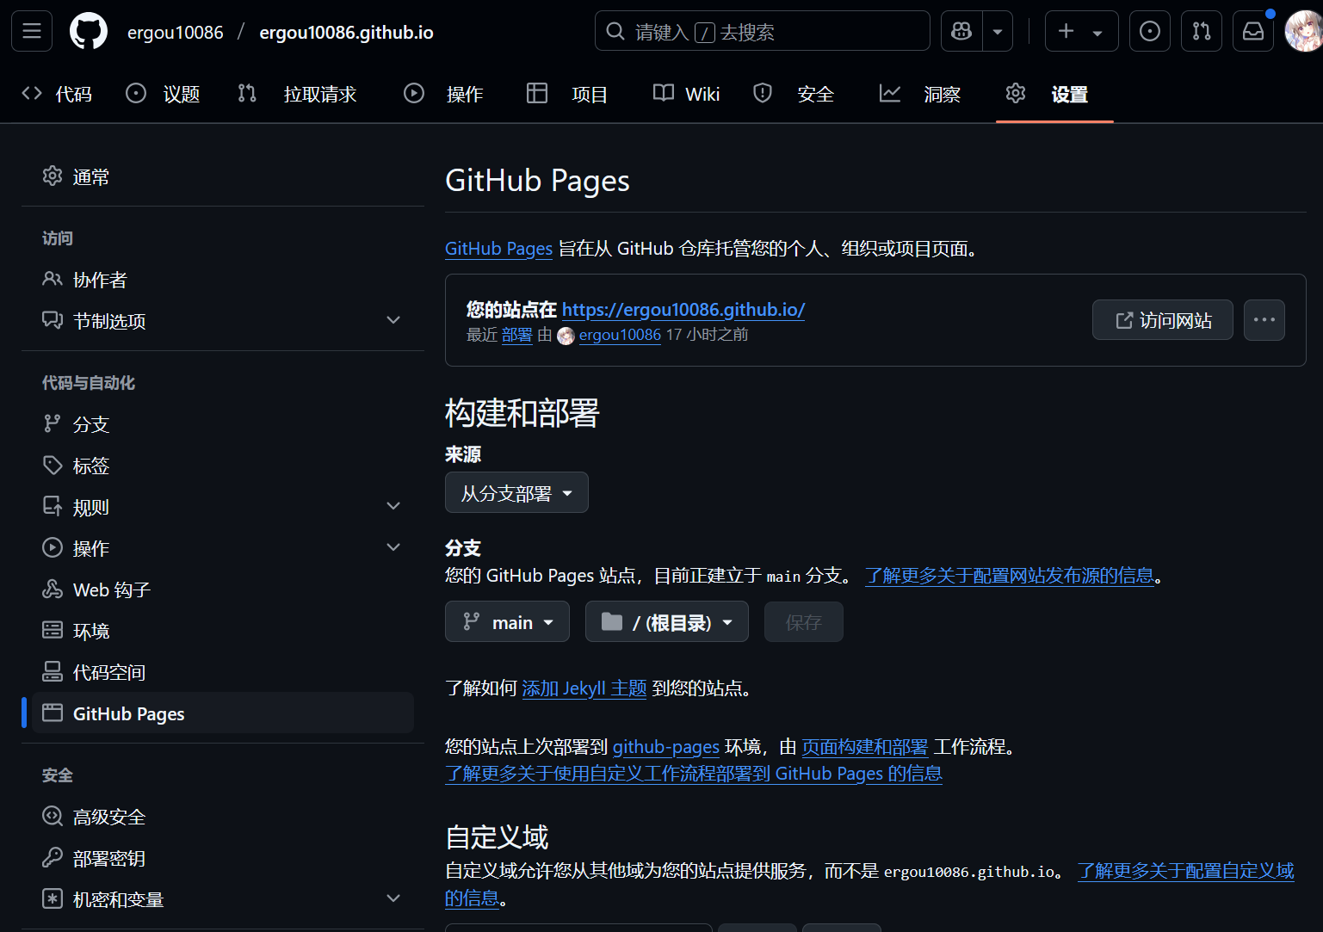Open the main branch selector
The image size is (1323, 932).
(507, 622)
